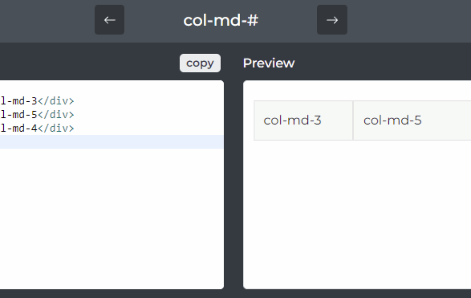Viewport: 471px width, 298px height.
Task: Click the highlighted empty code line
Action: click(x=111, y=141)
